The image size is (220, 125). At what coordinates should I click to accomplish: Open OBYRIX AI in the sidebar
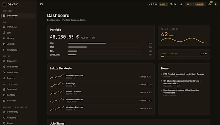[x=18, y=27]
